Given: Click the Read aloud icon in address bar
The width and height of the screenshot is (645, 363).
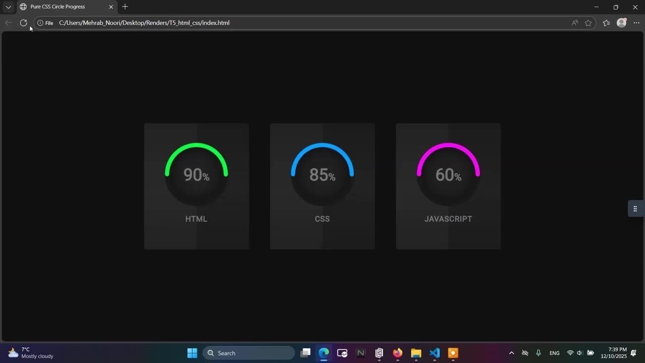Looking at the screenshot, I should click(x=575, y=23).
